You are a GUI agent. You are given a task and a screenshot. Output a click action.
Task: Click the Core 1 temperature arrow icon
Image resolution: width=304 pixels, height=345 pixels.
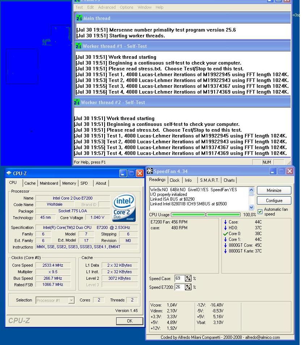coord(225,239)
